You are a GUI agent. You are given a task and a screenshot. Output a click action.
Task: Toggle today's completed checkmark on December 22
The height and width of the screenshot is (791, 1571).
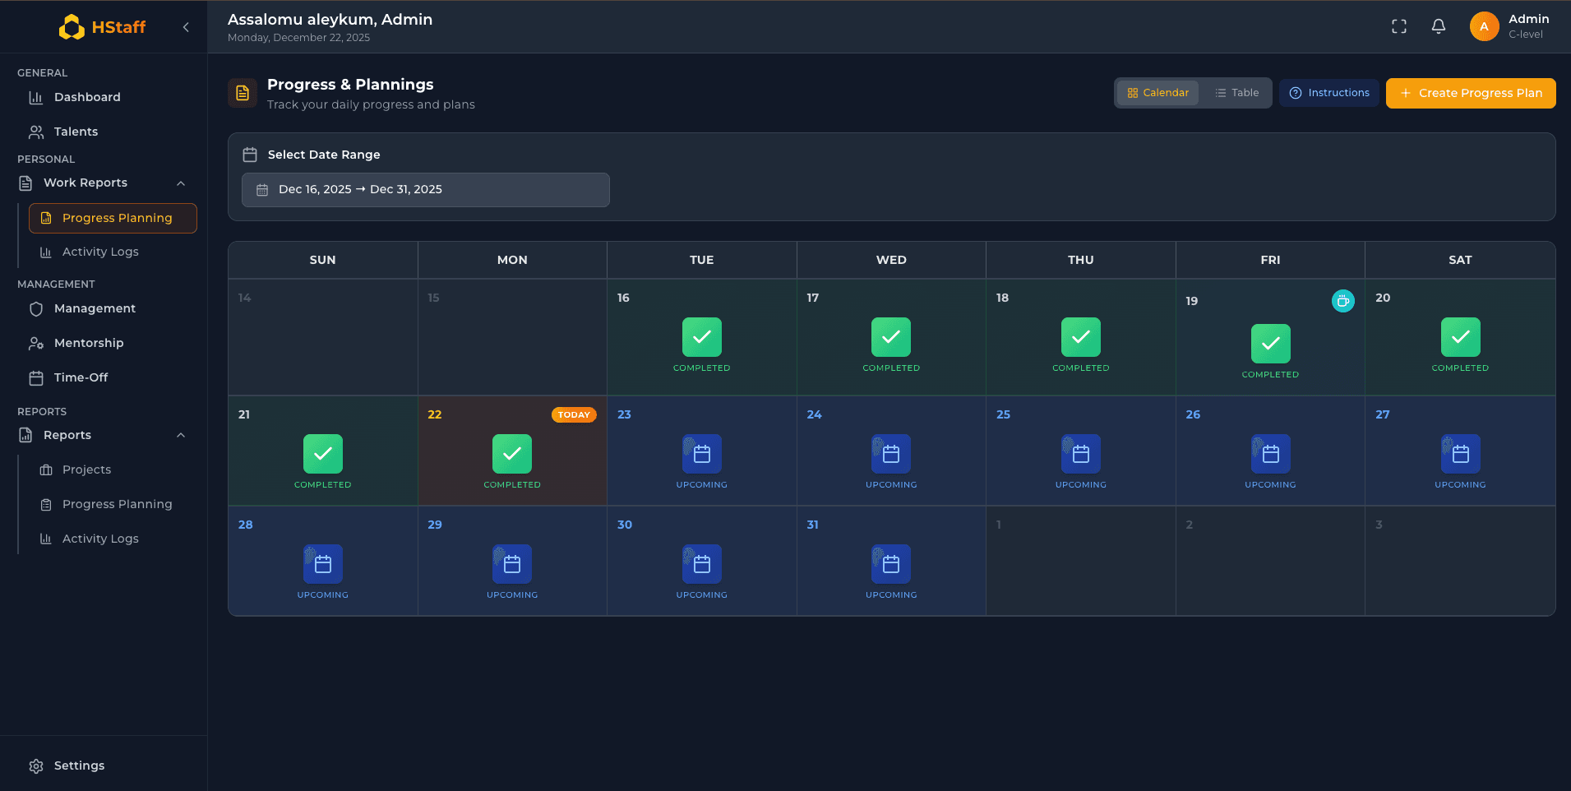click(x=511, y=454)
